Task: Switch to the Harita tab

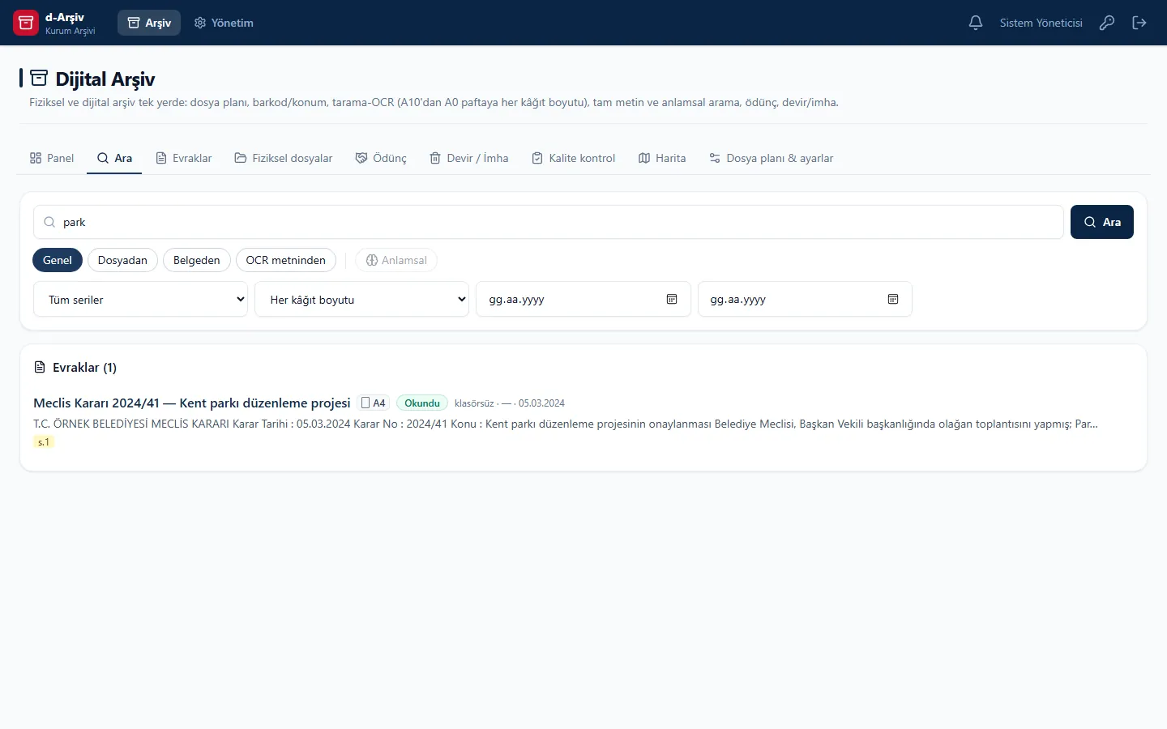Action: (x=662, y=158)
